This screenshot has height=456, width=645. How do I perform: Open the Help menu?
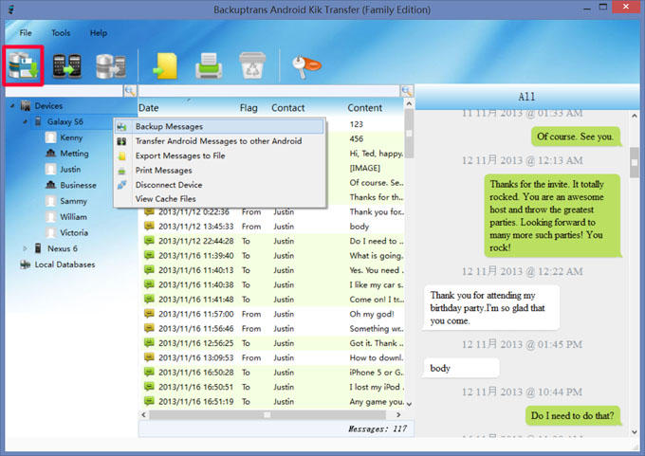(99, 33)
